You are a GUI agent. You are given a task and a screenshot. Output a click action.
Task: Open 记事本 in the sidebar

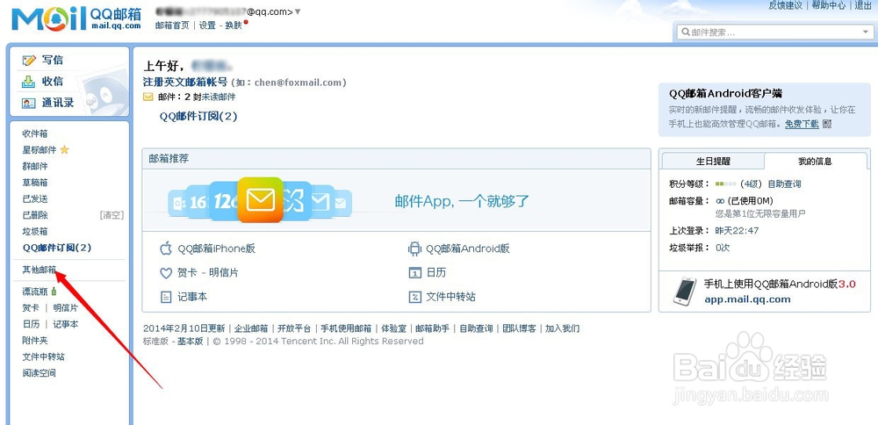[66, 324]
